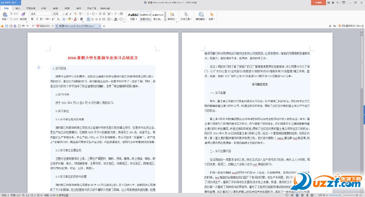Viewport: 365px width, 197px height.
Task: Open the WPS application menu button
Action: 11,2
